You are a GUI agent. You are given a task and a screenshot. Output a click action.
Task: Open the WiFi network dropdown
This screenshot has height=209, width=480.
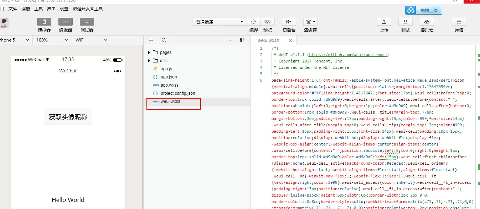(x=91, y=40)
